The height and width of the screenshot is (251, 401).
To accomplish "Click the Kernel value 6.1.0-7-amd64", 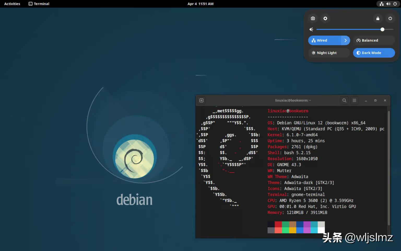I will click(x=302, y=135).
